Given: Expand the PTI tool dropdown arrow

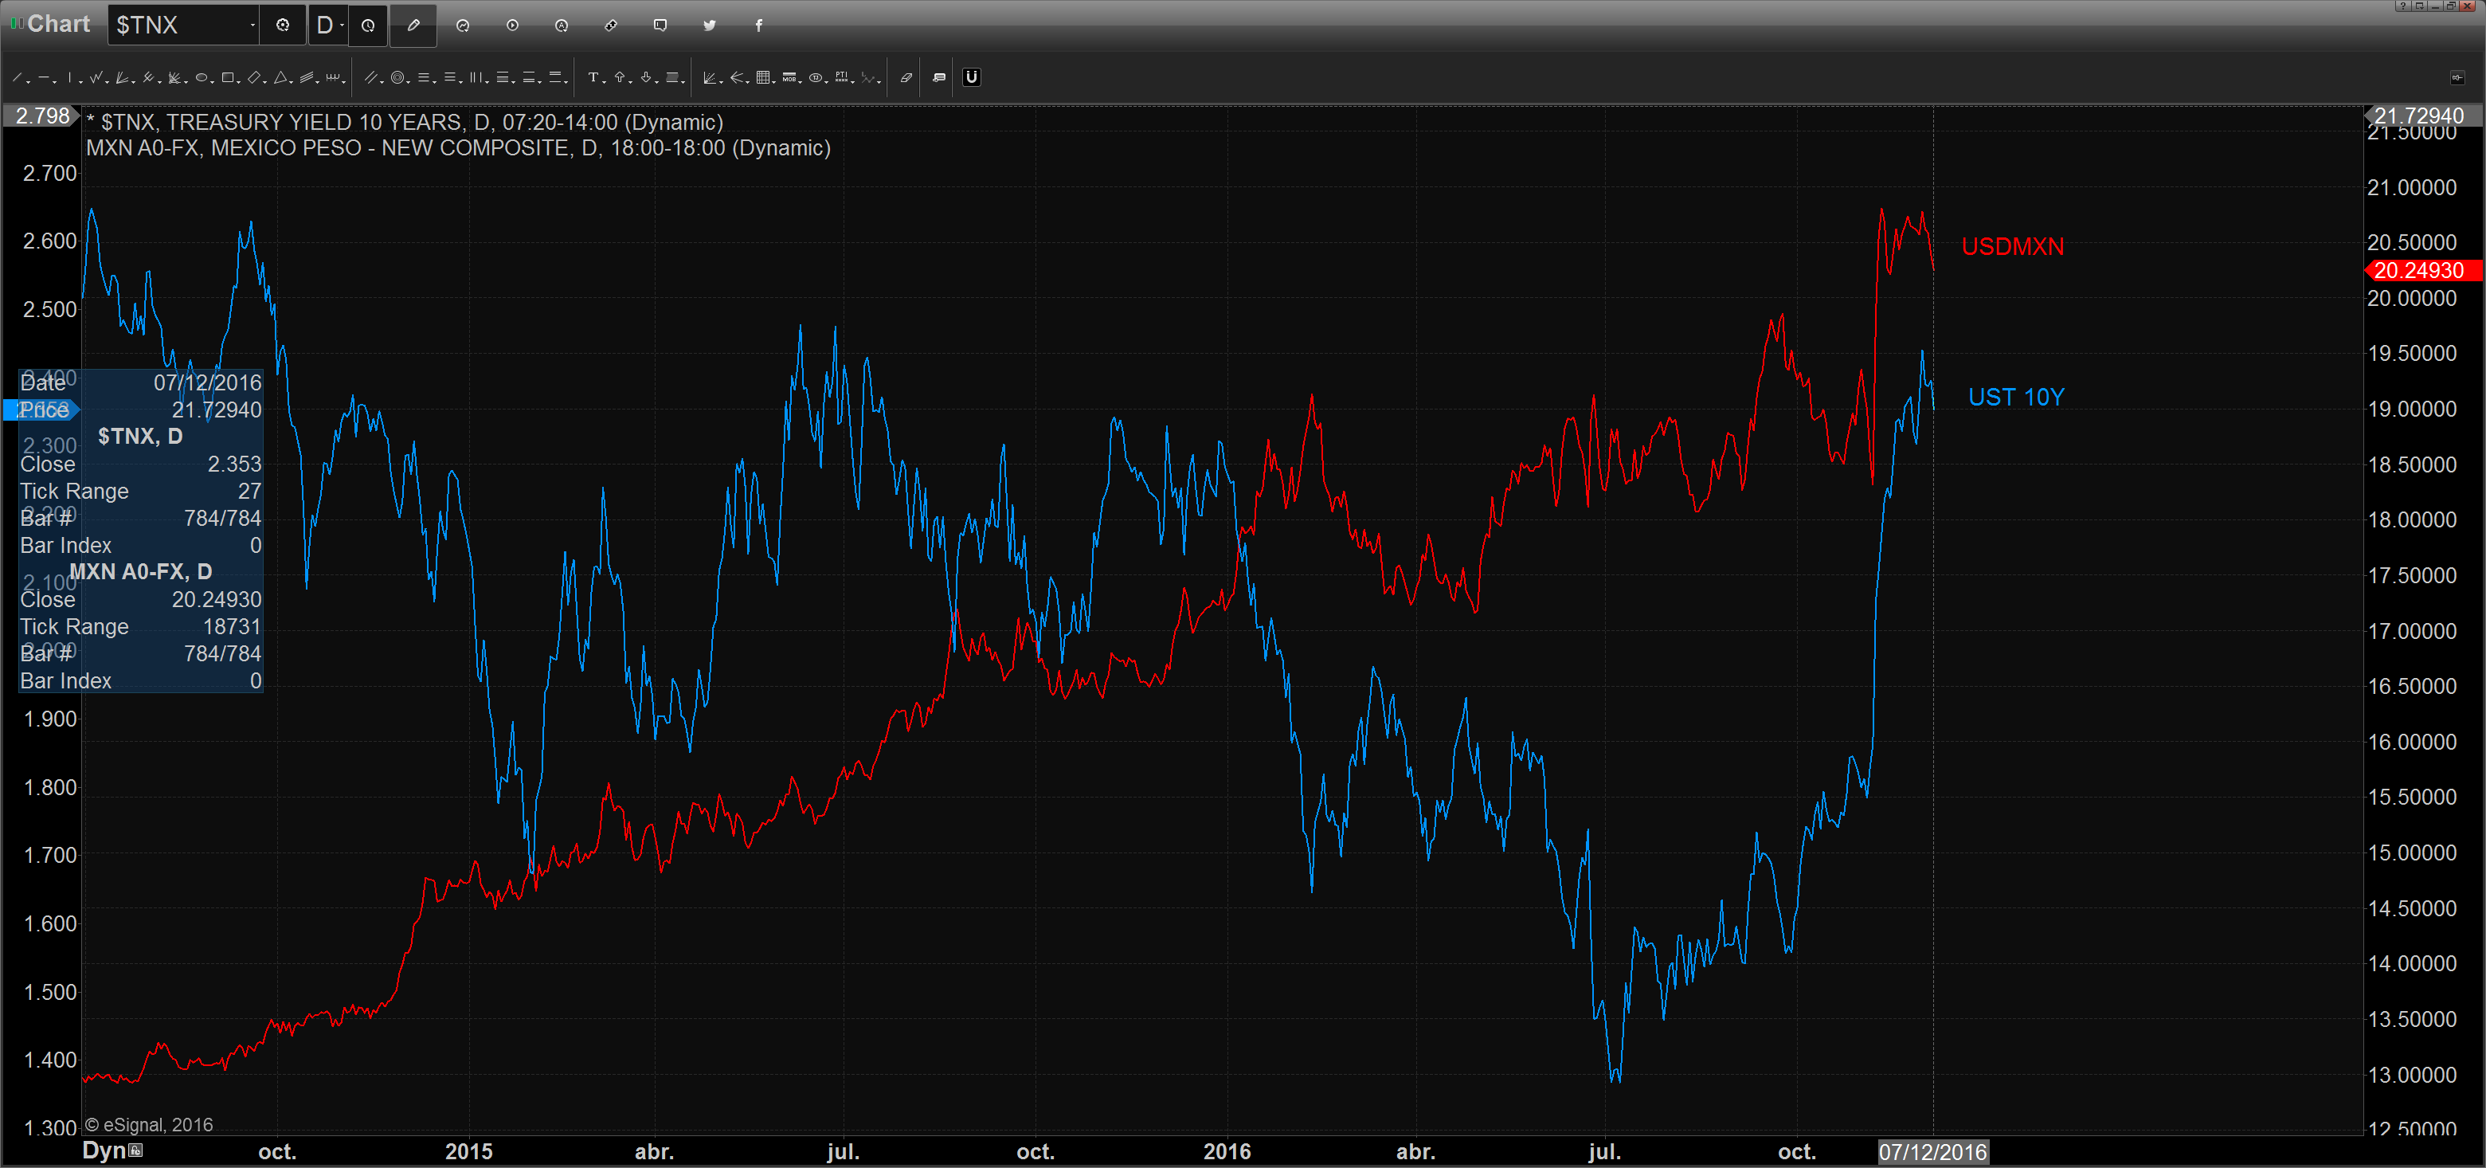Looking at the screenshot, I should pyautogui.click(x=853, y=82).
